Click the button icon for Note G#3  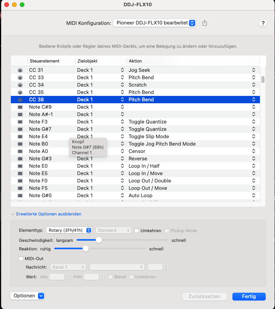[20, 159]
